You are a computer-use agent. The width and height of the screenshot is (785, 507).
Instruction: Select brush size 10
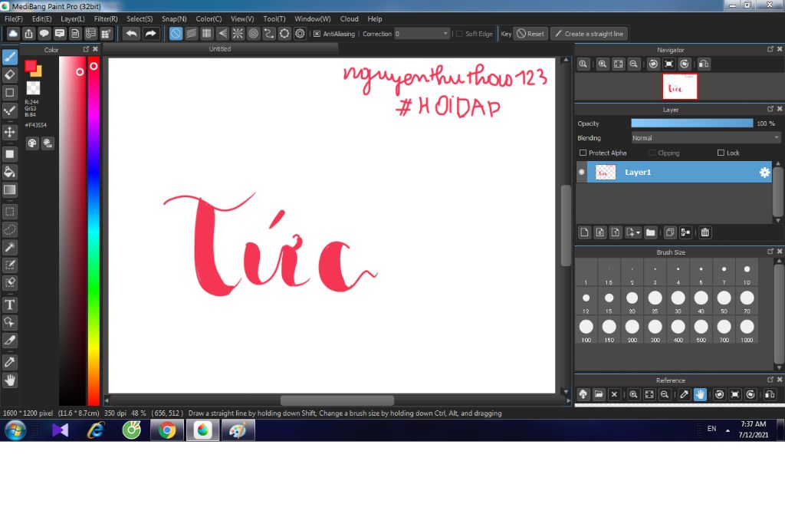click(x=747, y=272)
